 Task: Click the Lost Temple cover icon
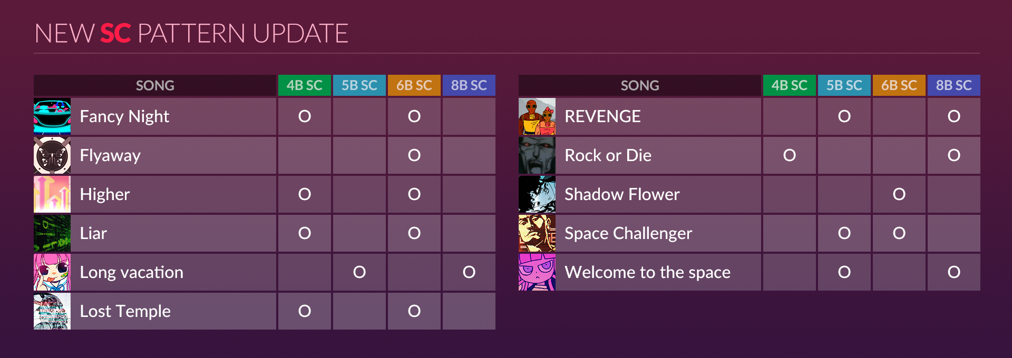(52, 311)
